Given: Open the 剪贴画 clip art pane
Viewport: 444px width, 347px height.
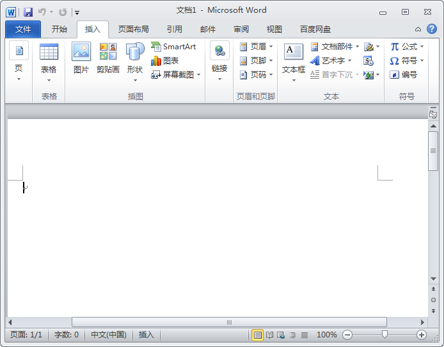Looking at the screenshot, I should [x=108, y=58].
